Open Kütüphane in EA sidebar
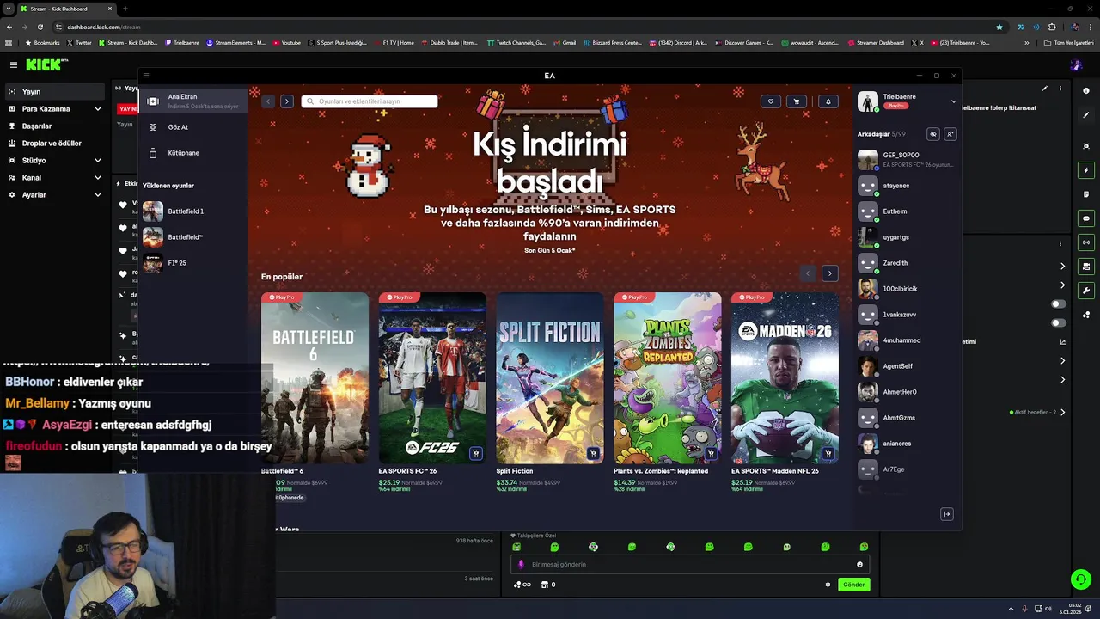Viewport: 1100px width, 619px height. point(194,153)
